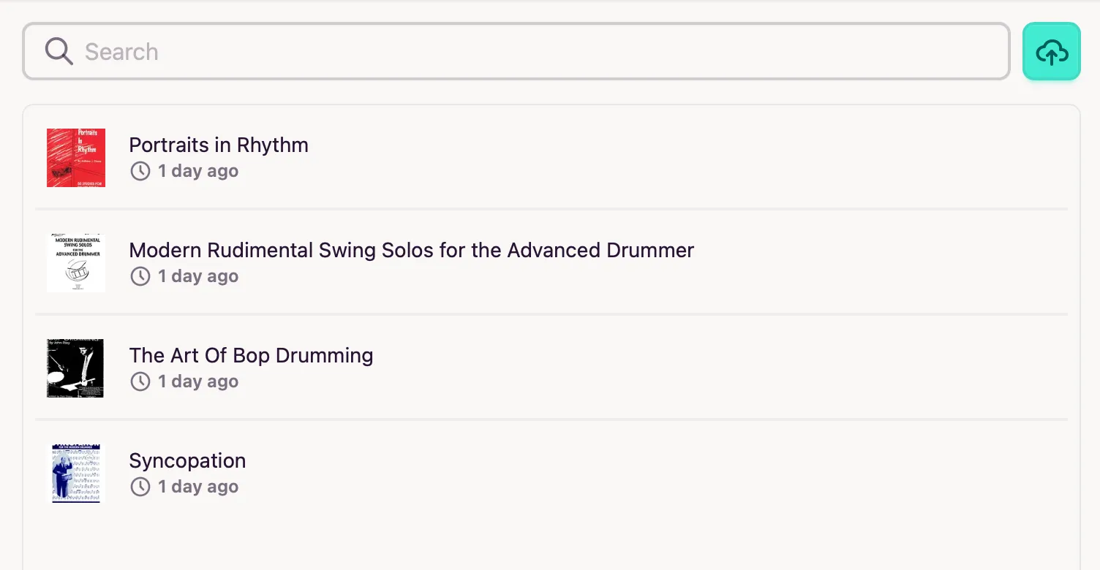This screenshot has height=570, width=1100.
Task: Open the Portraits in Rhythm title
Action: tap(219, 145)
